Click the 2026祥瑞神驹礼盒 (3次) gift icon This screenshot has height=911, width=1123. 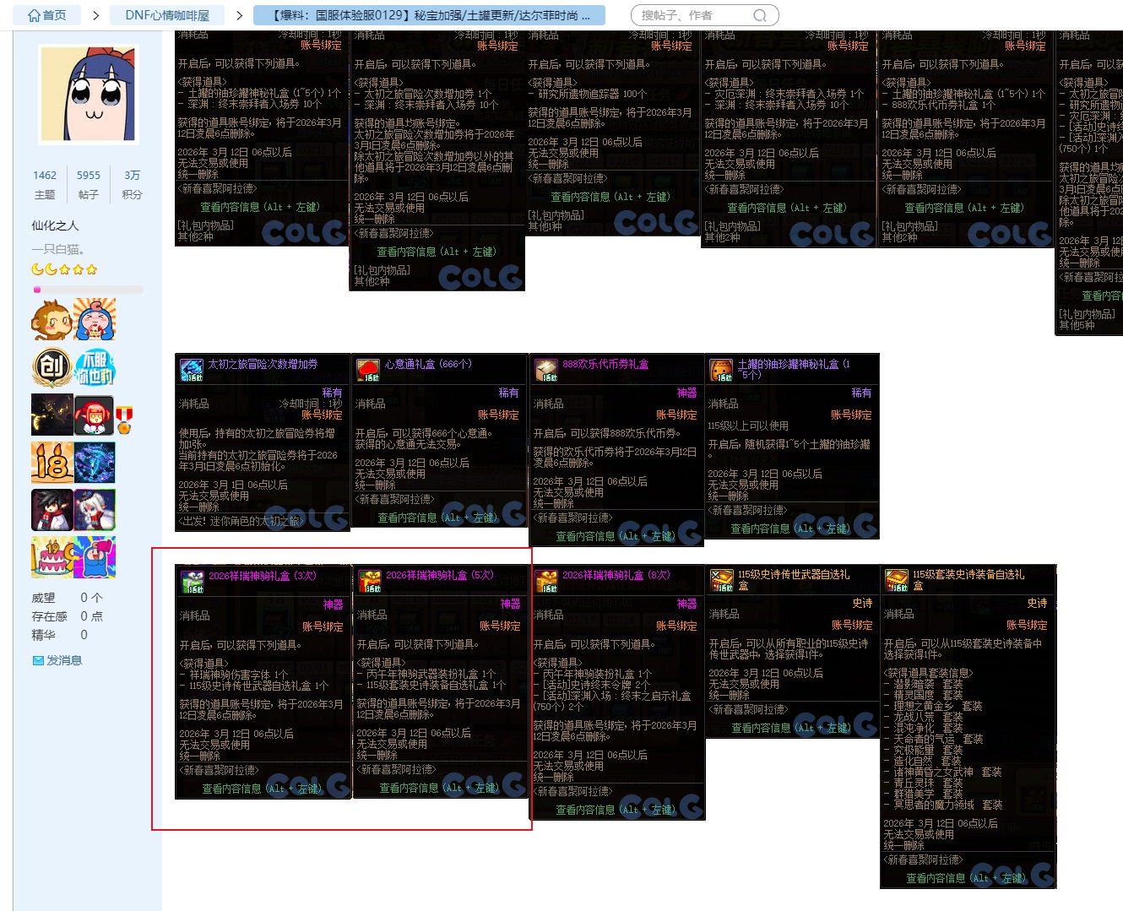click(193, 582)
